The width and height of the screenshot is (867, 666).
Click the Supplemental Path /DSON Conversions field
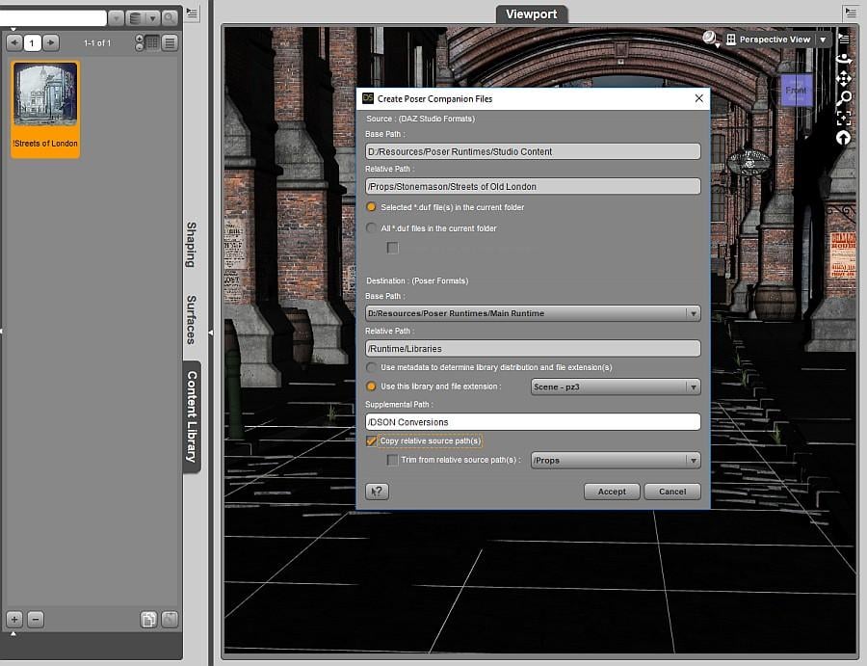533,422
